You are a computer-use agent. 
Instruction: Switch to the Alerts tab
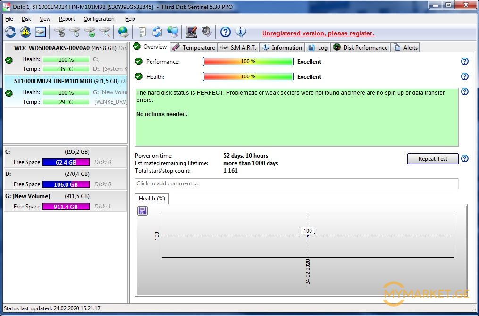point(406,48)
